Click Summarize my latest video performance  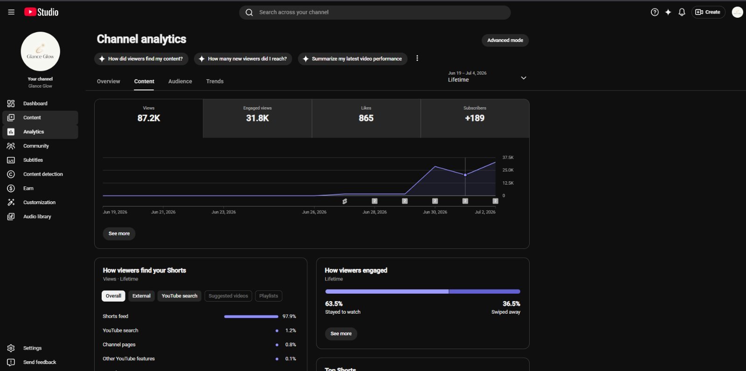(x=352, y=59)
